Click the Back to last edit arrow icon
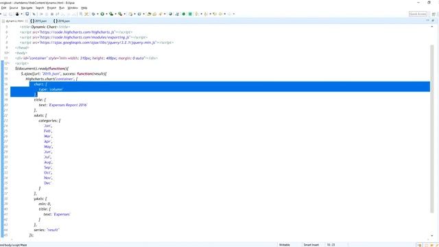 pyautogui.click(x=215, y=14)
